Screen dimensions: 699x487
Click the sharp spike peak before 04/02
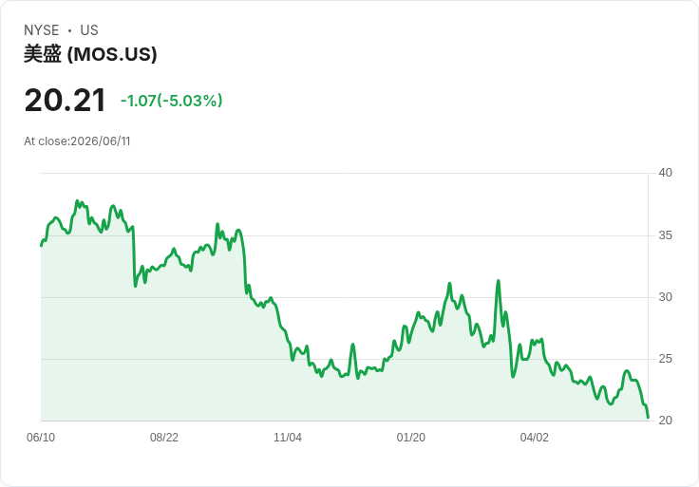pos(498,281)
